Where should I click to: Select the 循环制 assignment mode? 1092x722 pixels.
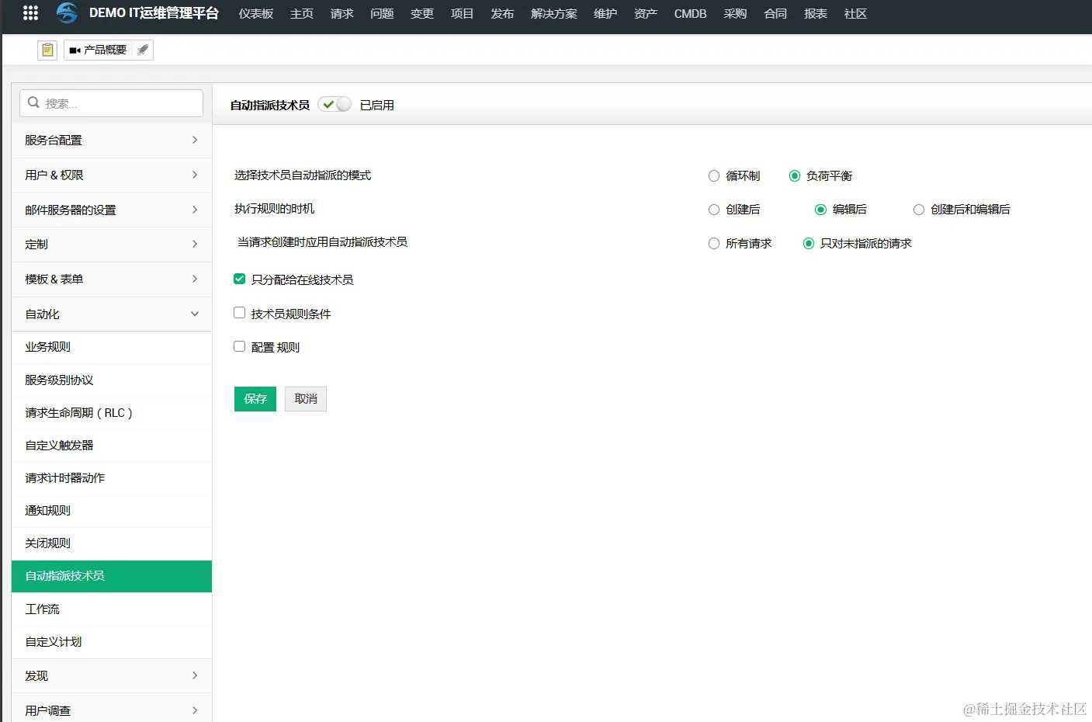[x=713, y=175]
